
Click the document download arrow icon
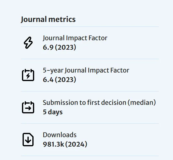28,140
